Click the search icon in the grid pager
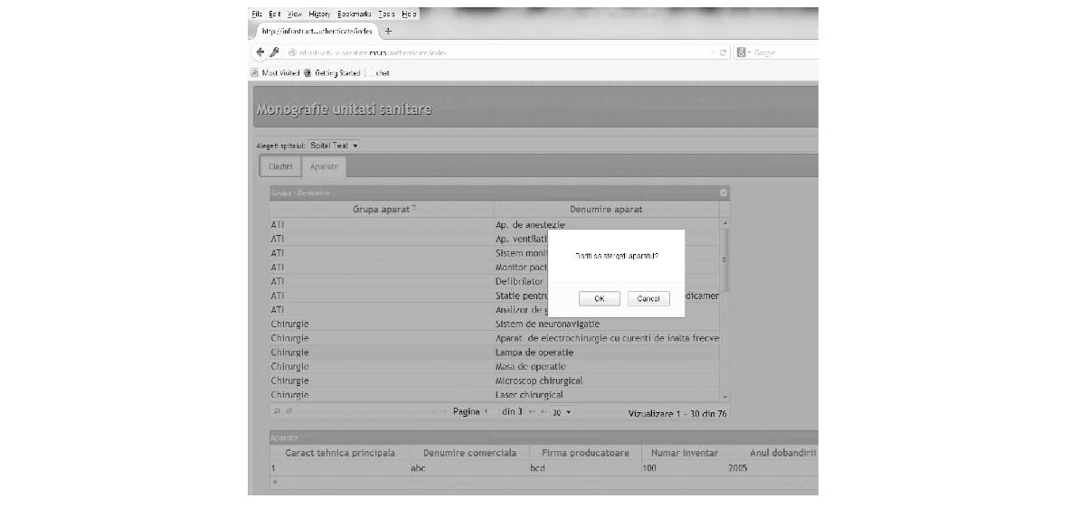 276,411
